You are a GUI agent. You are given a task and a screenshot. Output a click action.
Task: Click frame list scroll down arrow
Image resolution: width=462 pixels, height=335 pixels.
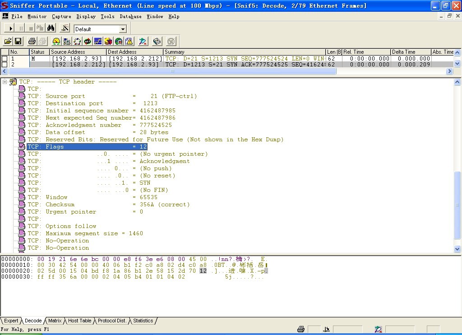coord(457,64)
